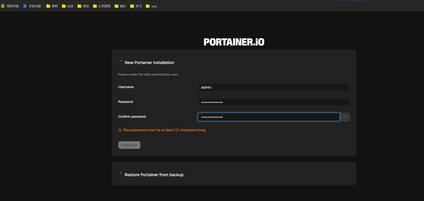Open the wxy bookmark folder
This screenshot has height=201, width=424.
point(151,6)
